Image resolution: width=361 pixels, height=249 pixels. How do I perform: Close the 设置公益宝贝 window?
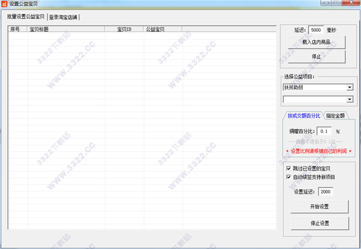click(x=351, y=2)
